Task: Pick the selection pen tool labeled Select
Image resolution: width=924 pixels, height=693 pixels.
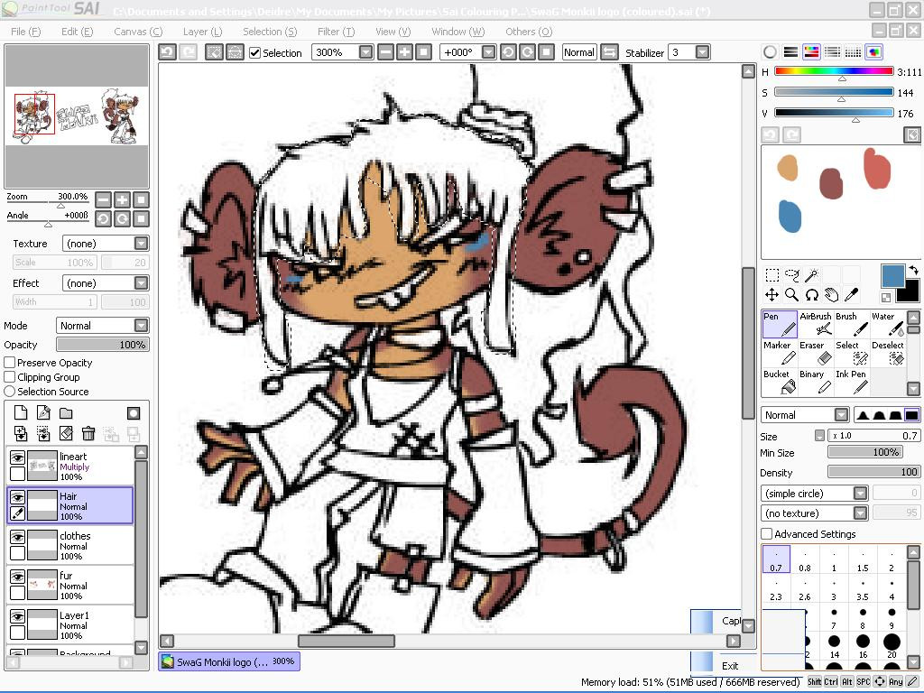Action: pyautogui.click(x=852, y=353)
